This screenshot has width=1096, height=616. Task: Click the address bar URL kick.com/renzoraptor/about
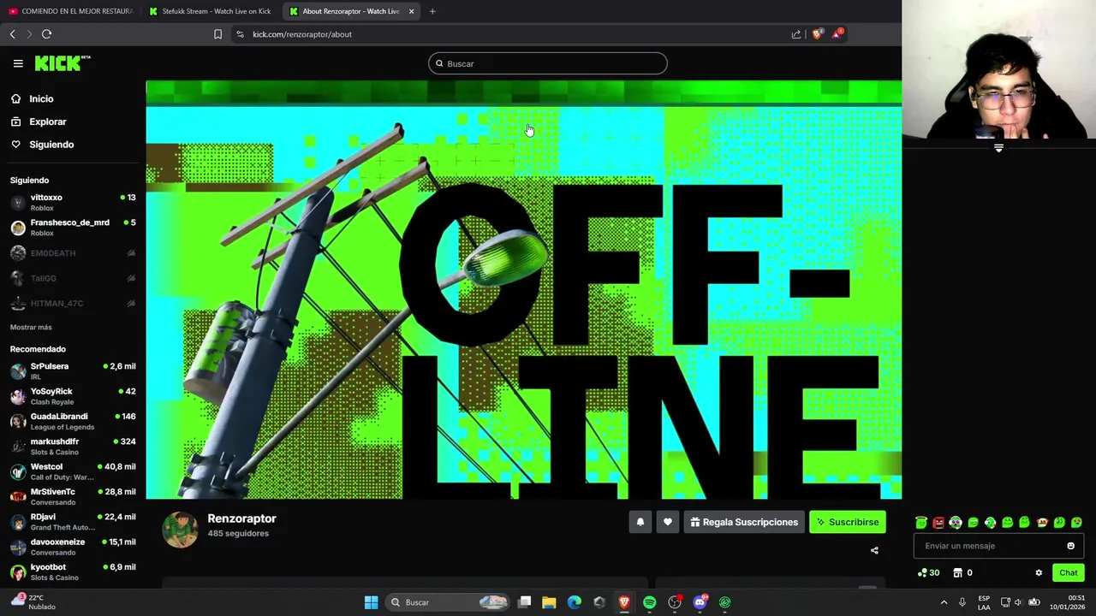(x=302, y=34)
